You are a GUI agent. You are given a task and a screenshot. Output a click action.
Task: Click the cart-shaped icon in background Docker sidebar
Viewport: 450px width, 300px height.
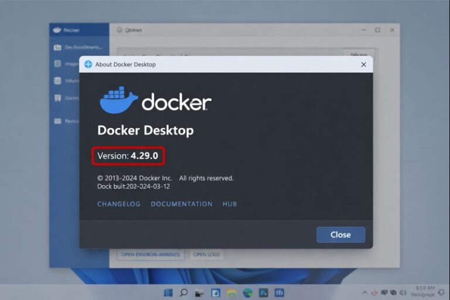click(57, 98)
